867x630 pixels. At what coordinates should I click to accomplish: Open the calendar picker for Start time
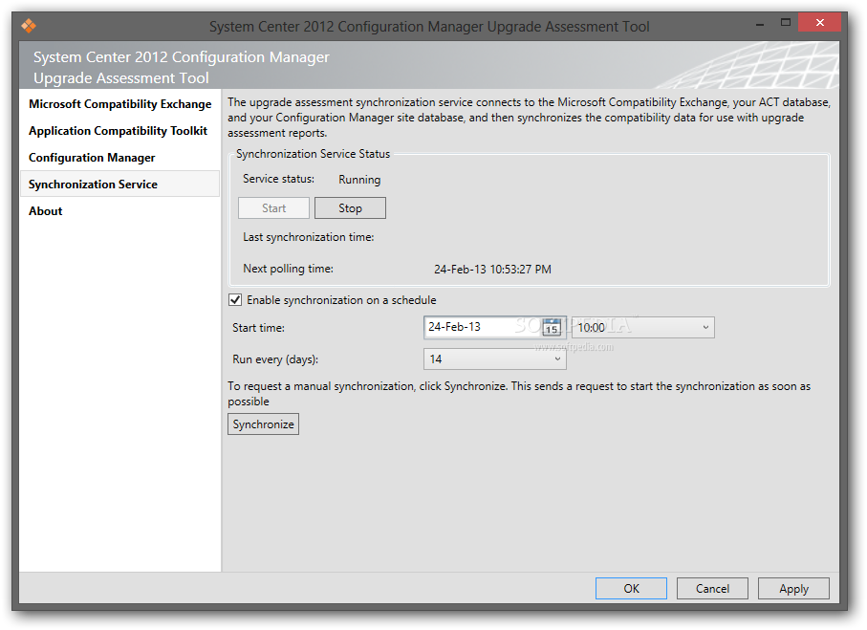pyautogui.click(x=552, y=328)
